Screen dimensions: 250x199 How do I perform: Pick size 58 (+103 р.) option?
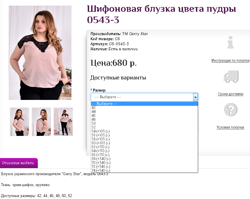144,139
